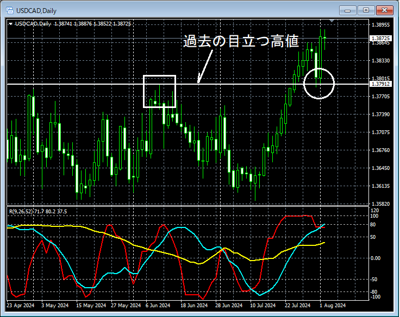Click the 18 Jun 2024 date label

194,305
